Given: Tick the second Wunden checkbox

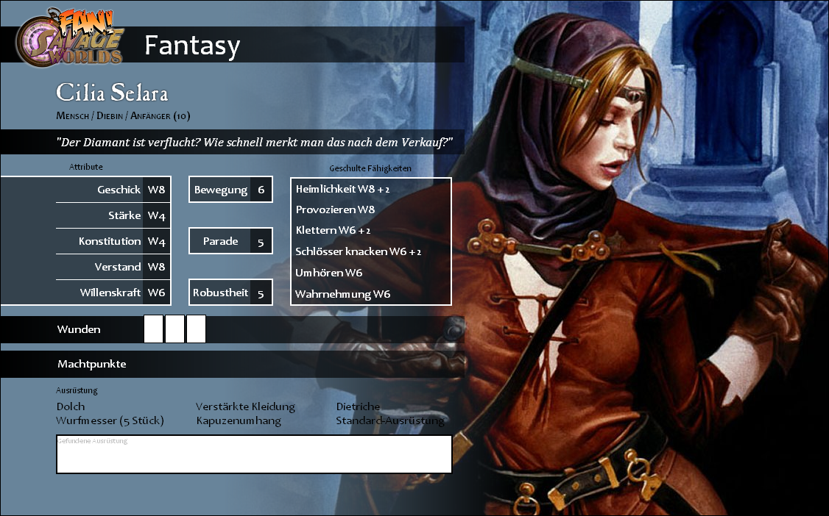Looking at the screenshot, I should point(174,329).
